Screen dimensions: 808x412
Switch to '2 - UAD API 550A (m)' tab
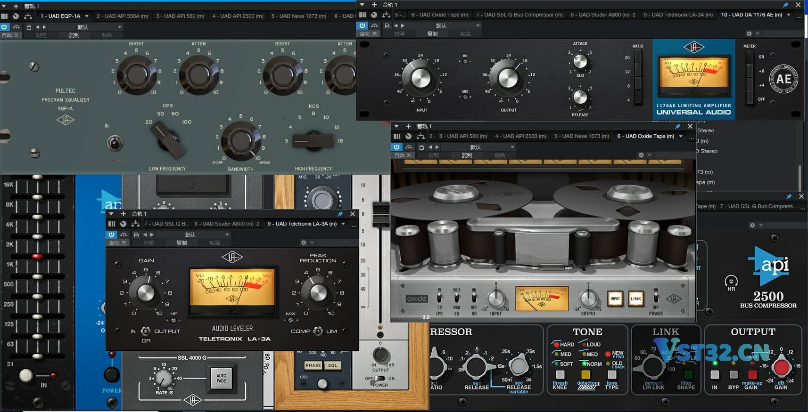(122, 16)
